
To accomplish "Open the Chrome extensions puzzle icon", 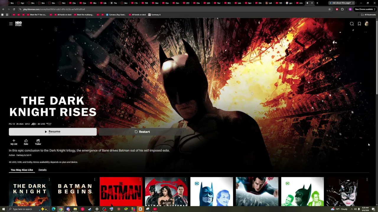I will tap(342, 9).
